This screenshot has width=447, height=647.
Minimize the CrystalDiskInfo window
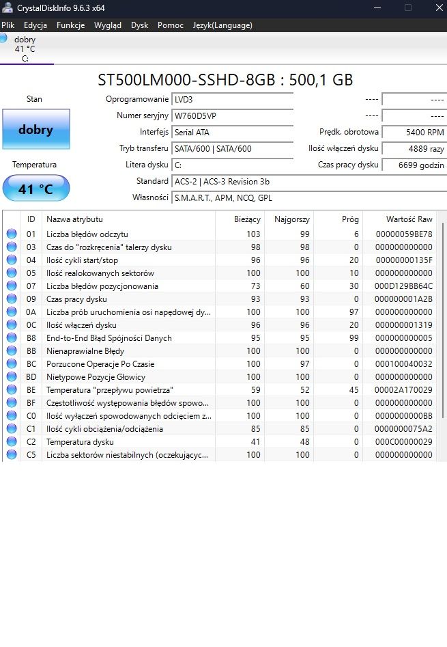(377, 8)
